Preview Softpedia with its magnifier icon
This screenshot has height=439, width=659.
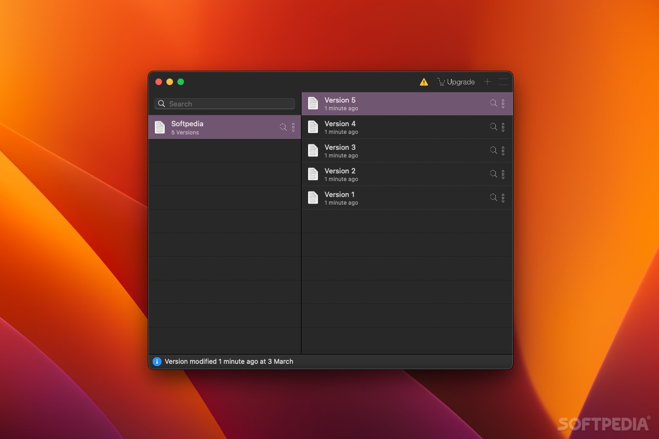(283, 127)
